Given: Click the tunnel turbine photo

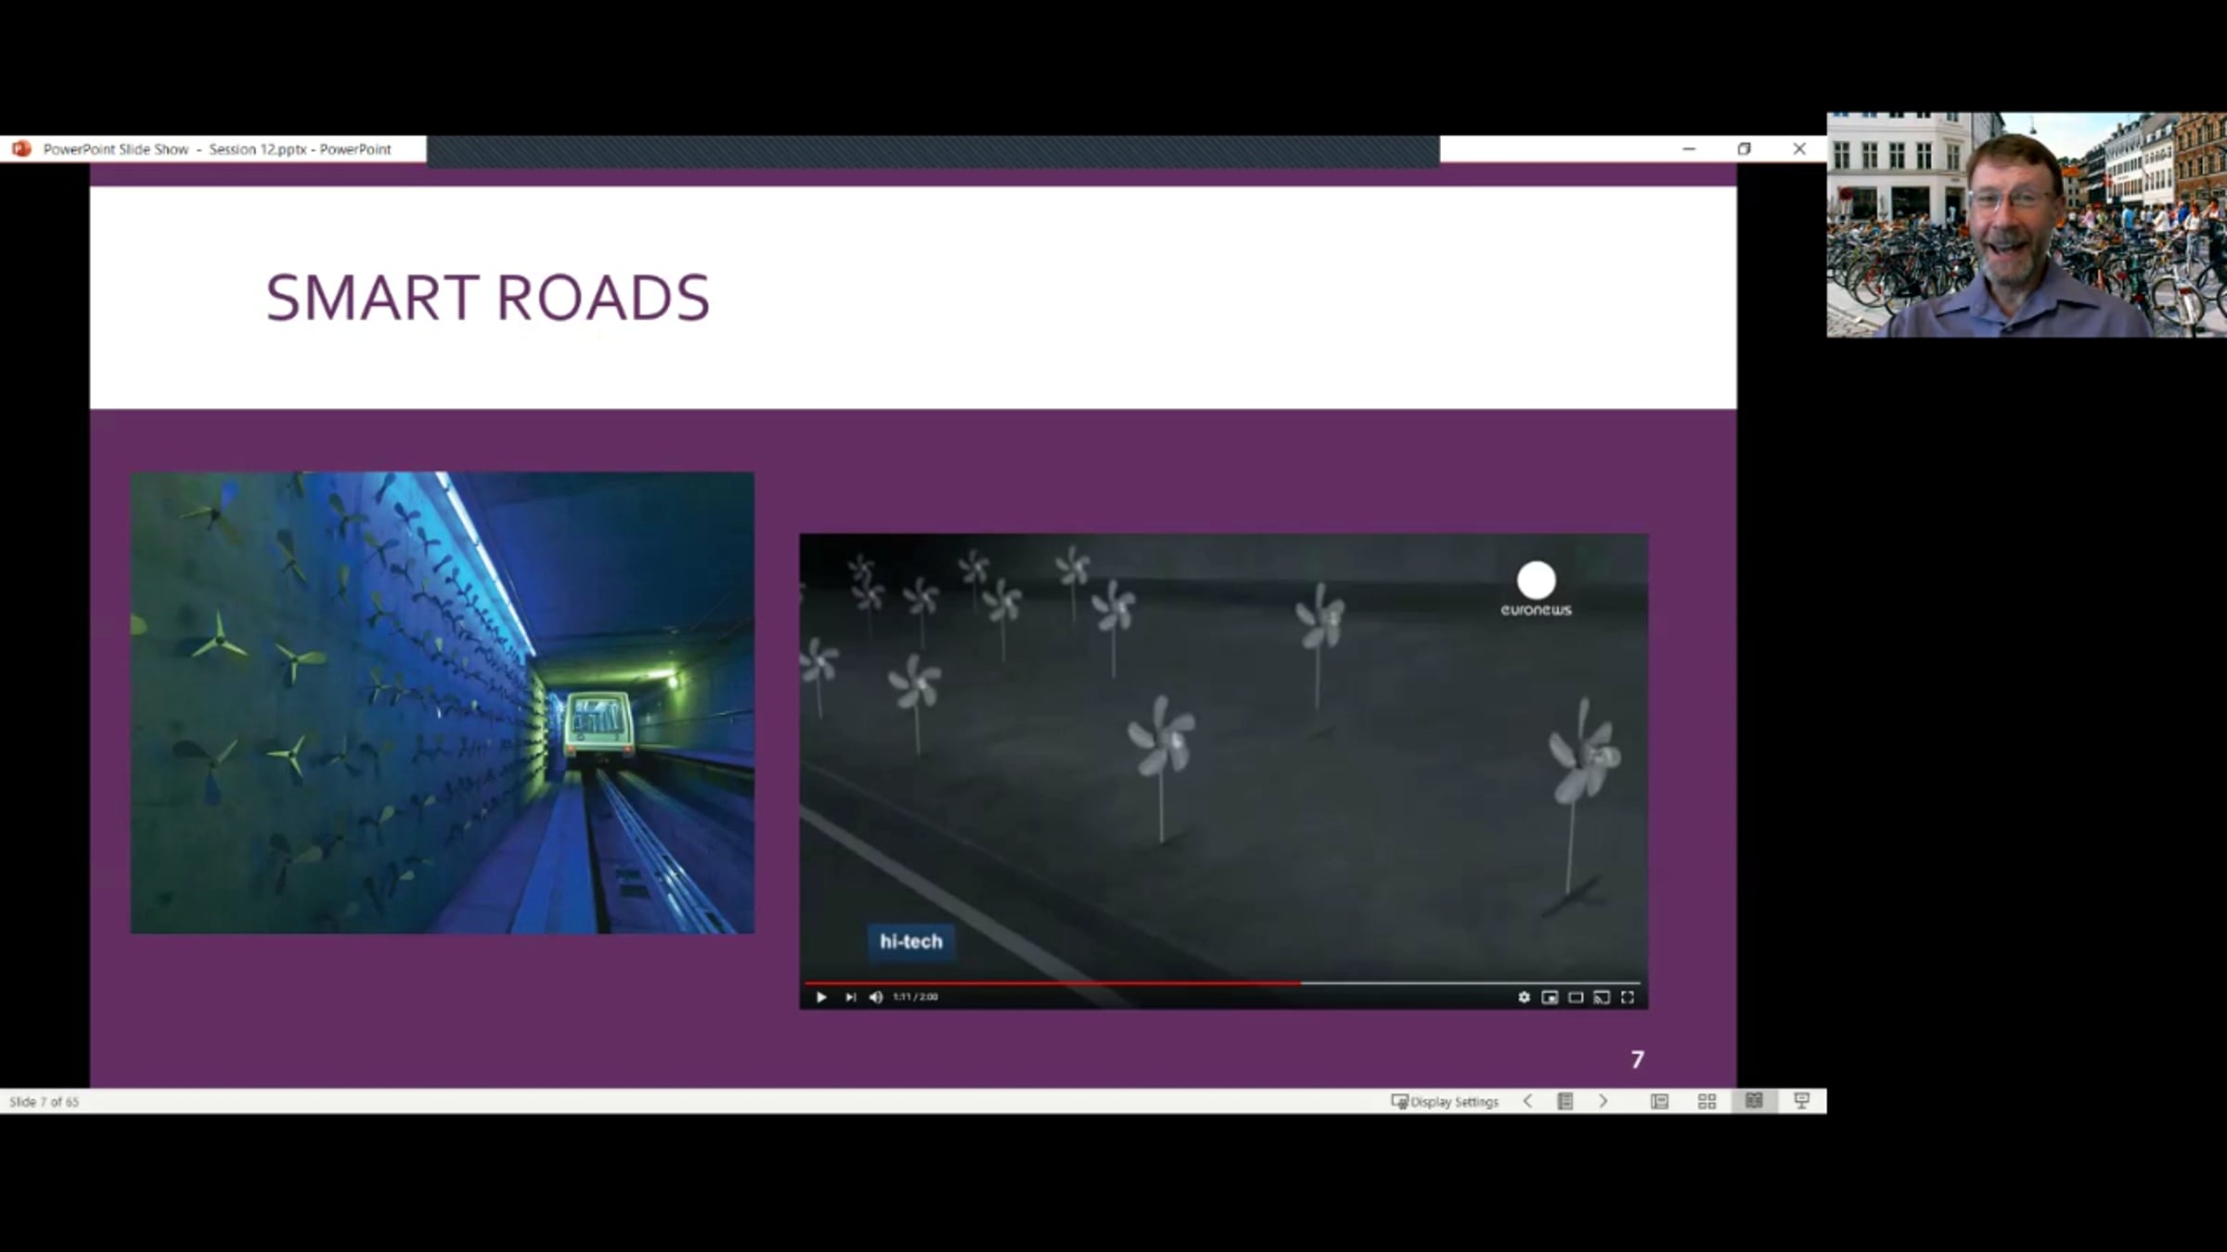Looking at the screenshot, I should (442, 702).
